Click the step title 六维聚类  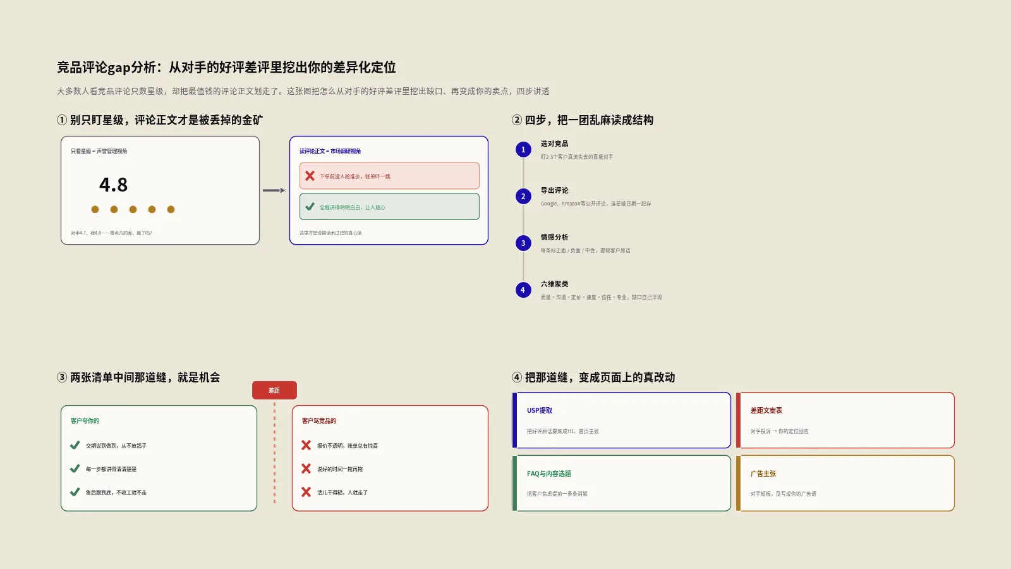[x=554, y=284]
